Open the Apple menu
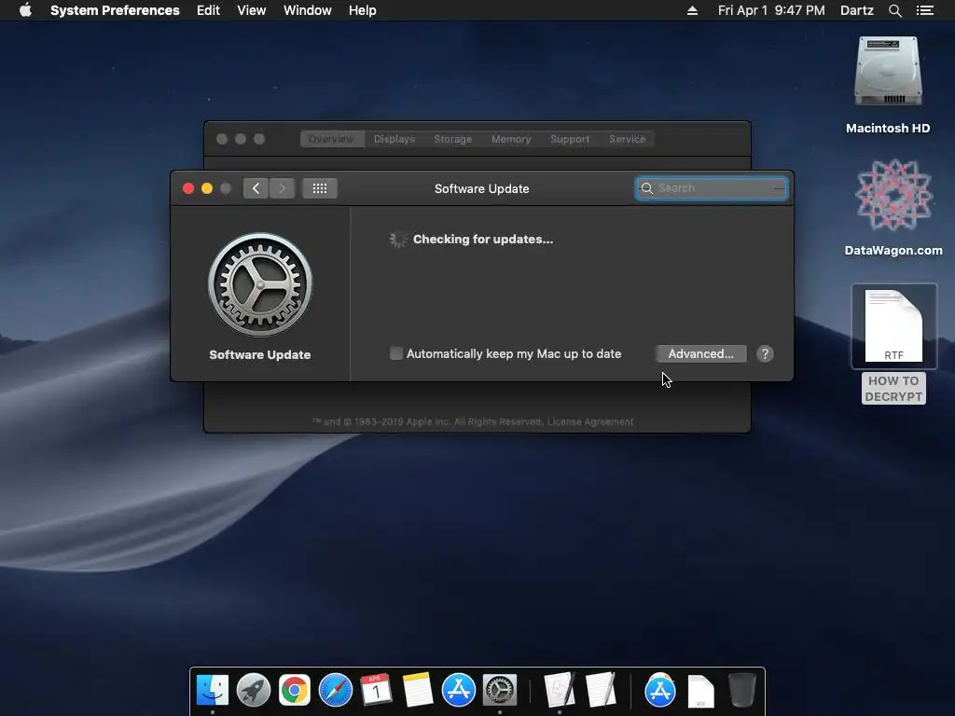This screenshot has width=955, height=716. (x=25, y=10)
